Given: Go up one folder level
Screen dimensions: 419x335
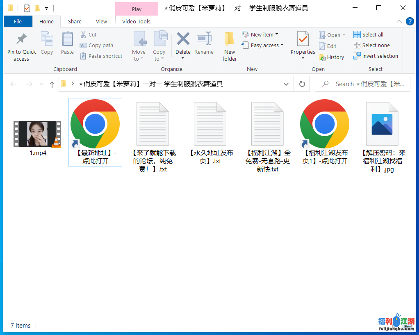Looking at the screenshot, I should [52, 84].
